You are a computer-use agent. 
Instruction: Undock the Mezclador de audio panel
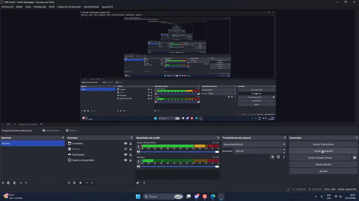coord(218,138)
